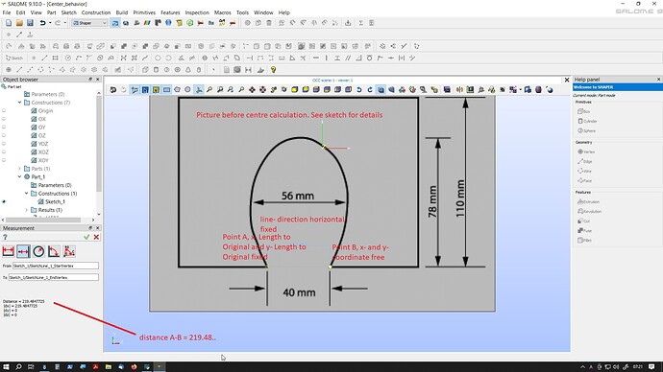Toggle visibility eye of Sketch_1
The width and height of the screenshot is (663, 372).
[x=4, y=201]
